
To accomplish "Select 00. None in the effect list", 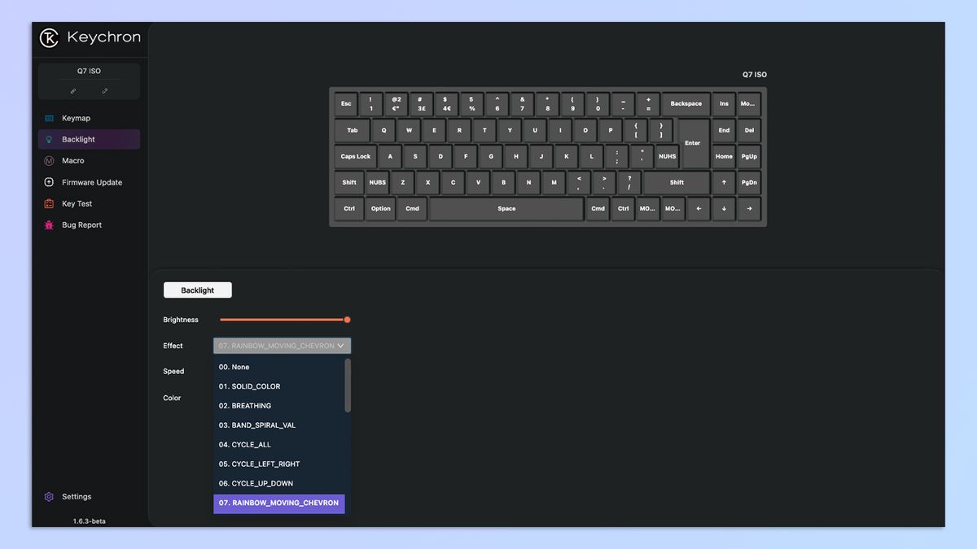I will [234, 367].
